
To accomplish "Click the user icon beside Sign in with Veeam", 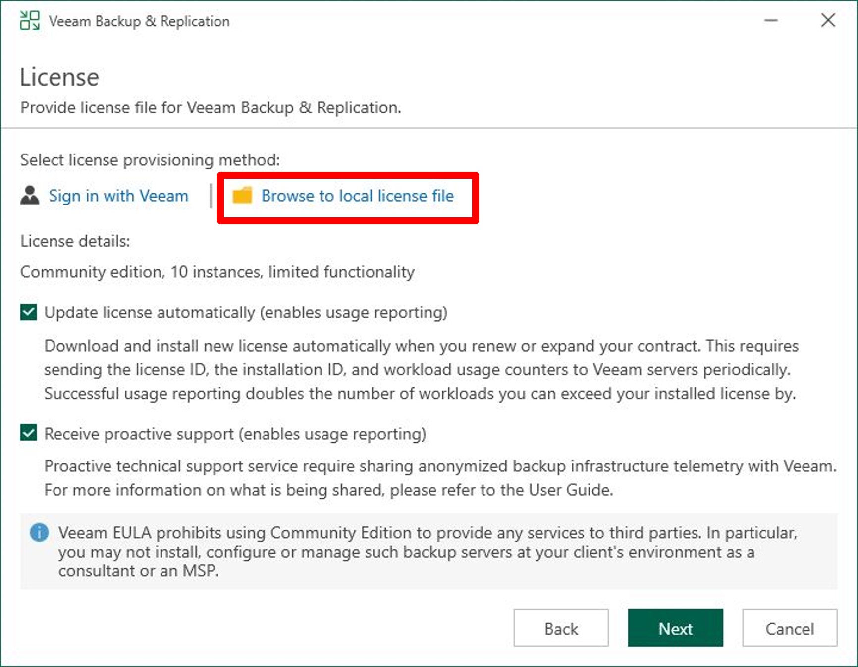I will [x=30, y=196].
